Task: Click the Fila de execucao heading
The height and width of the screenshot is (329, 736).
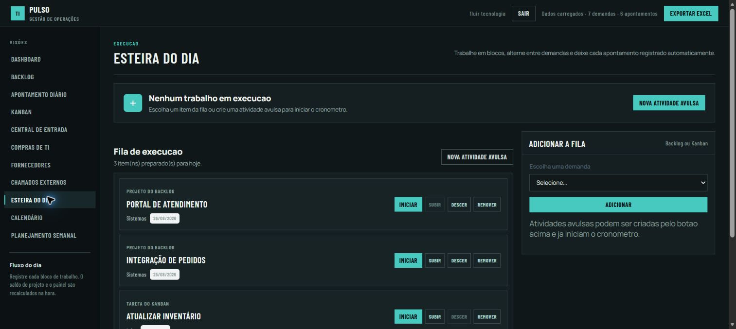Action: pos(148,152)
